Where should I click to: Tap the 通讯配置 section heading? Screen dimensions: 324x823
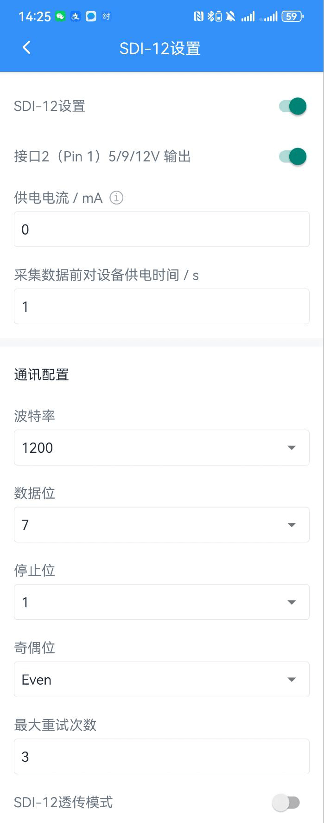pos(41,374)
